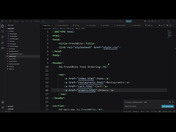Click the nav breadcrumb segment
Screen dimensions: 176x132
tap(79, 29)
